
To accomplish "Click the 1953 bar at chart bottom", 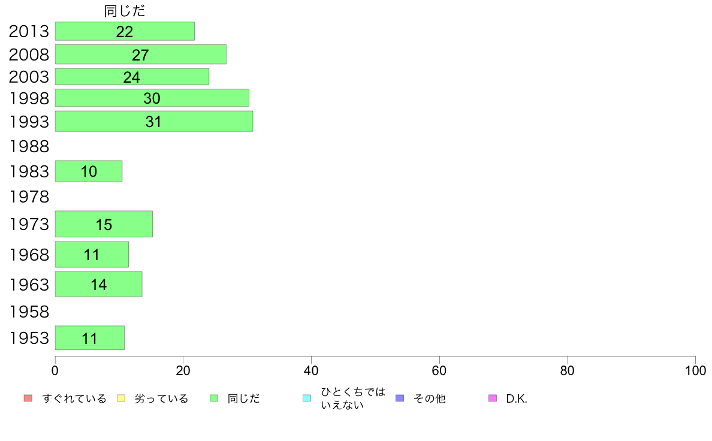I will click(x=90, y=338).
